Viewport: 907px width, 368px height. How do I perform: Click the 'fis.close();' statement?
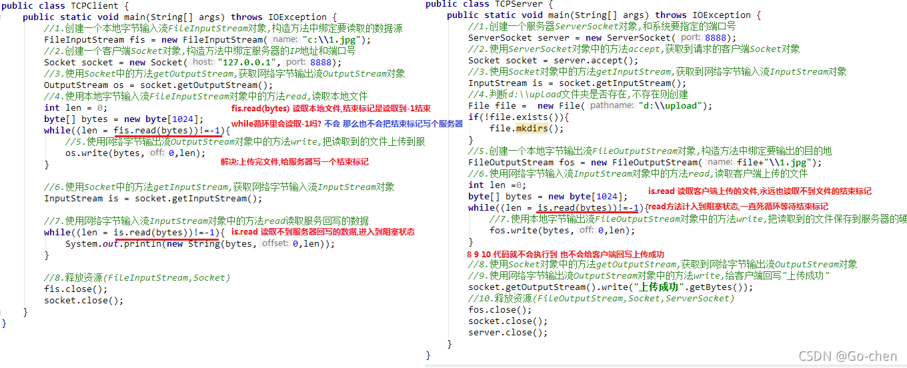click(x=75, y=289)
